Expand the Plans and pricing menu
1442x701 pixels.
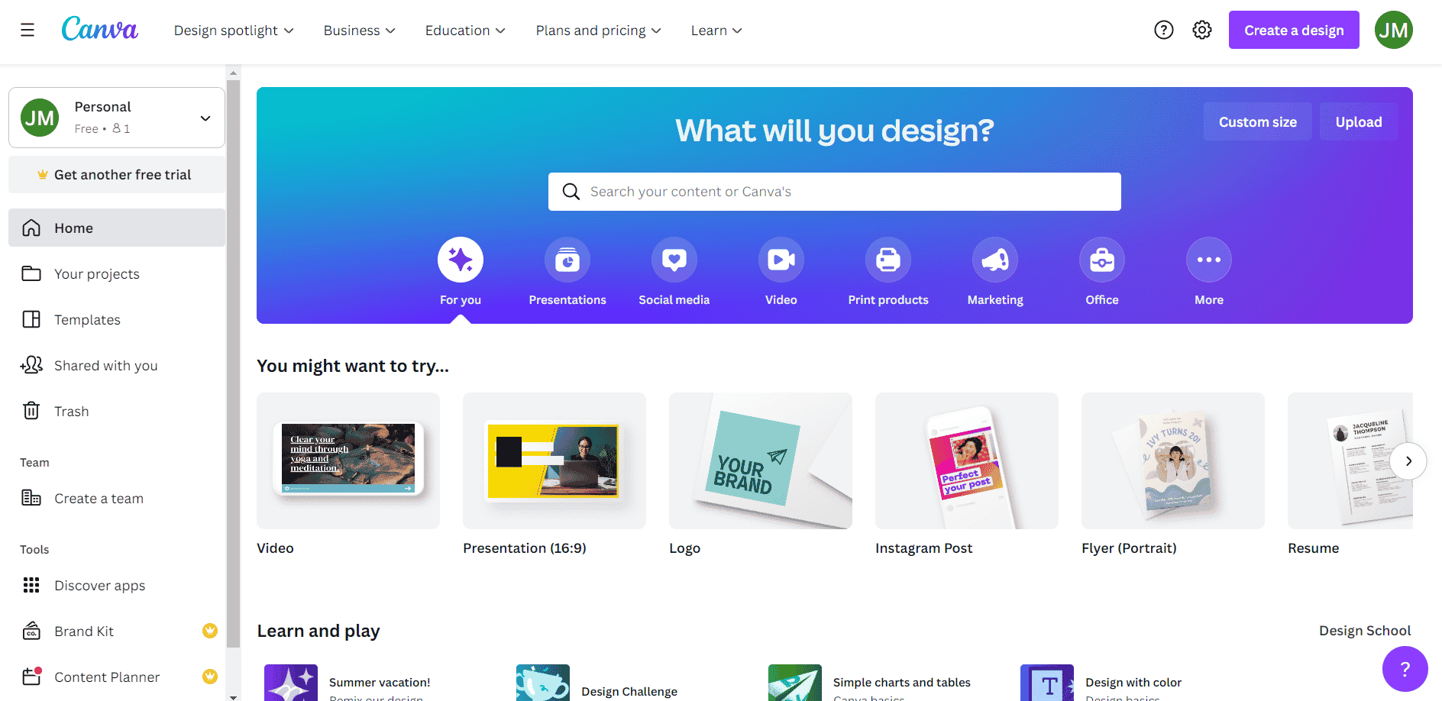click(x=598, y=31)
